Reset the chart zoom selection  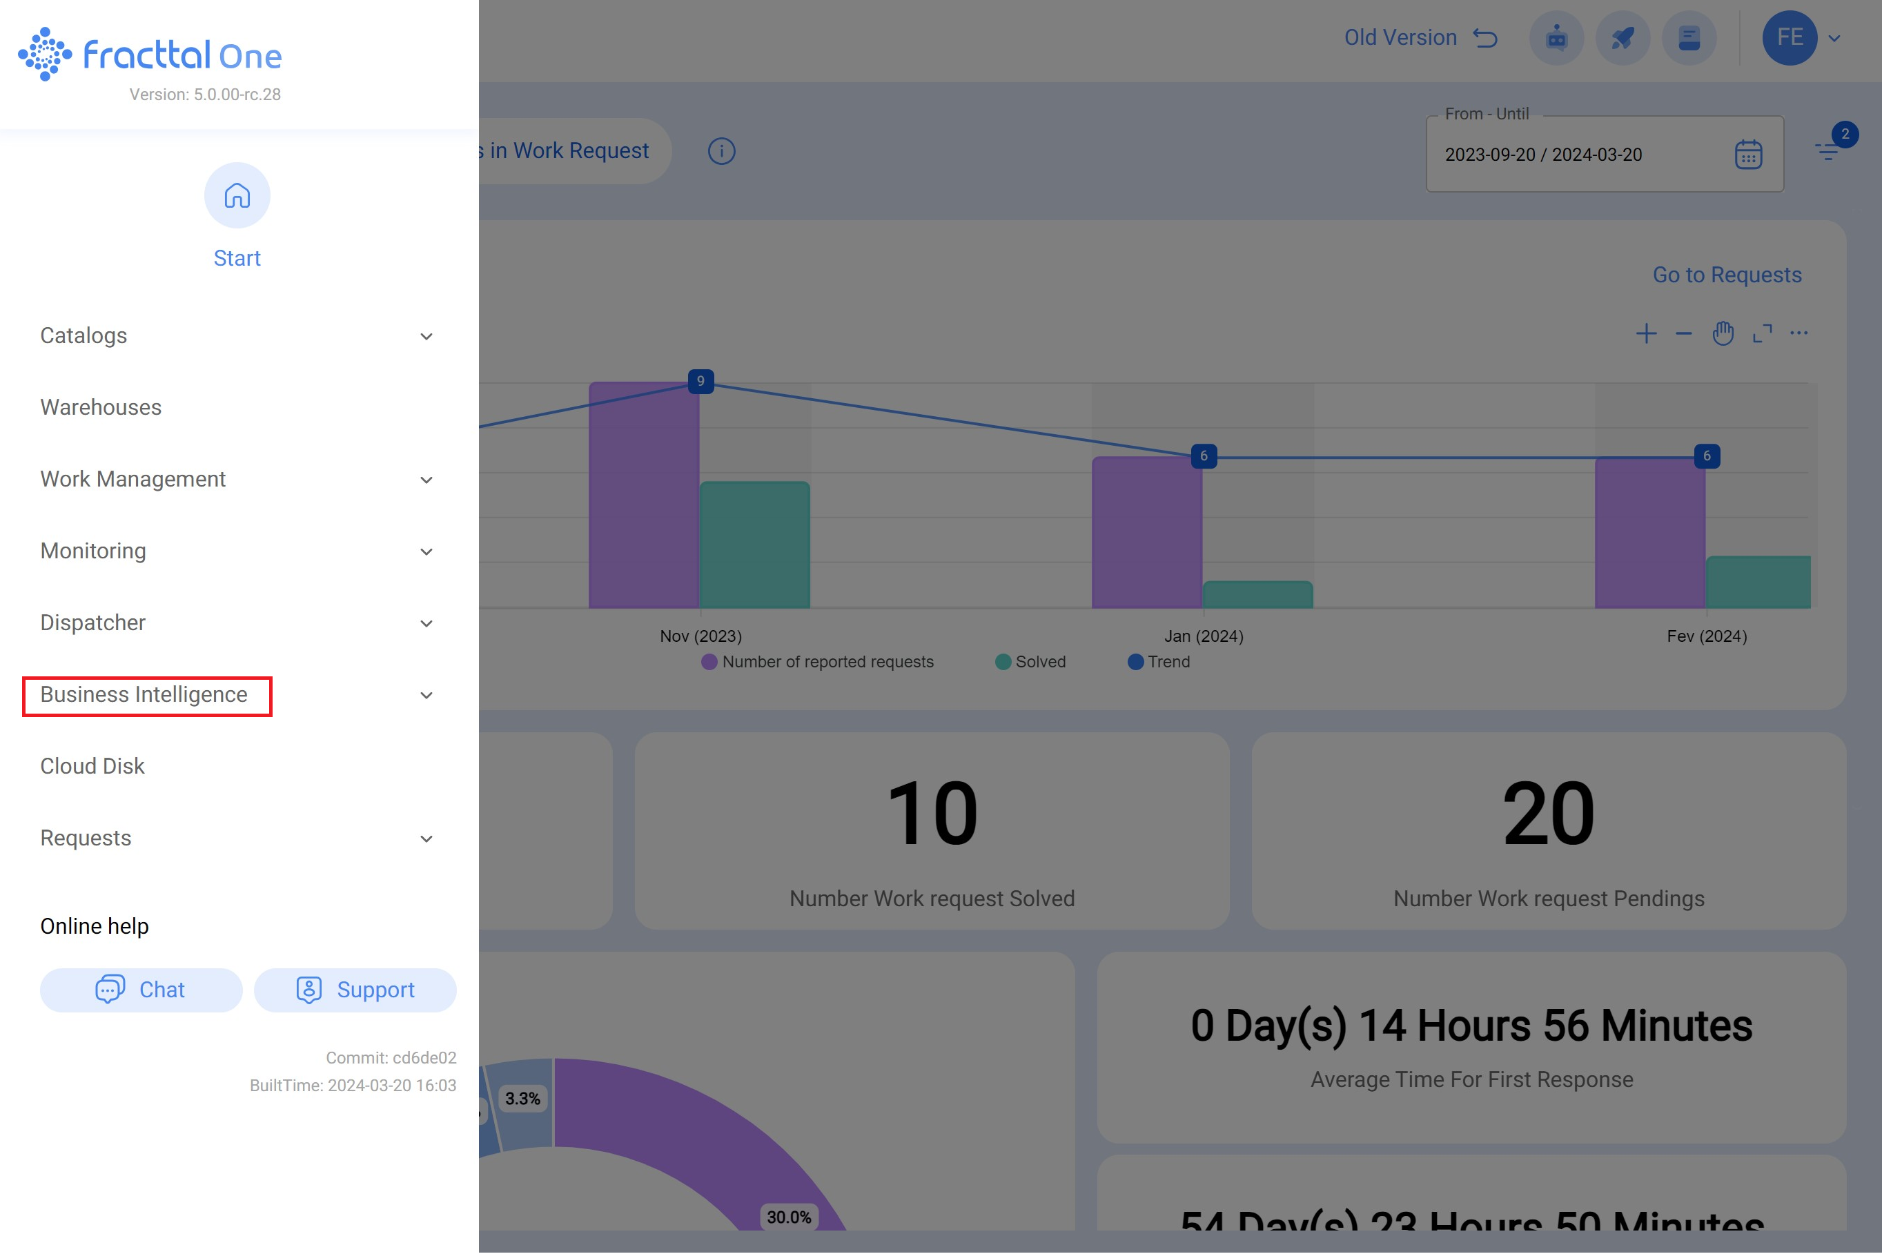(1761, 333)
